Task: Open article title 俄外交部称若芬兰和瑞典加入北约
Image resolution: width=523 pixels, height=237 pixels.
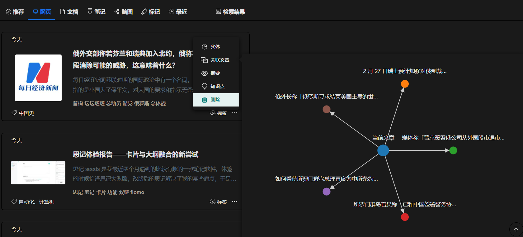Action: pyautogui.click(x=133, y=59)
